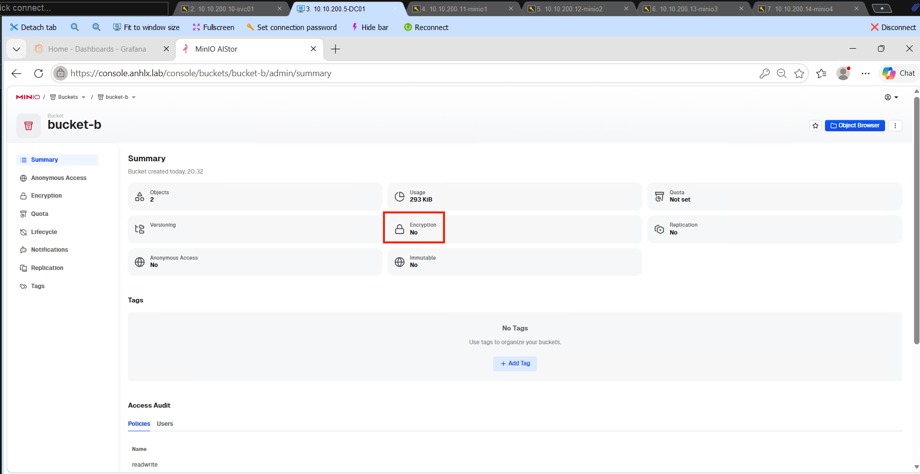Click the page vertical scrollbar
Screen dimensions: 920x474
(917, 220)
